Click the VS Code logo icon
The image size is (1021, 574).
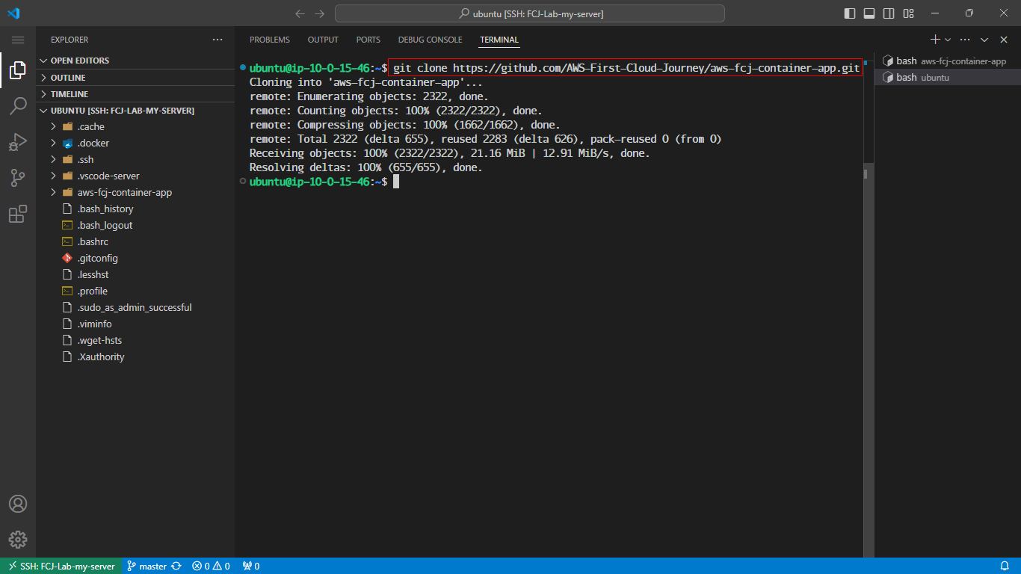(x=13, y=13)
